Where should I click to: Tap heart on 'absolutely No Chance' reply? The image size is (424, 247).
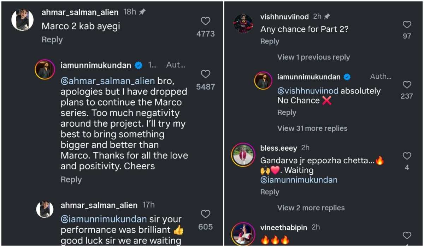(407, 85)
